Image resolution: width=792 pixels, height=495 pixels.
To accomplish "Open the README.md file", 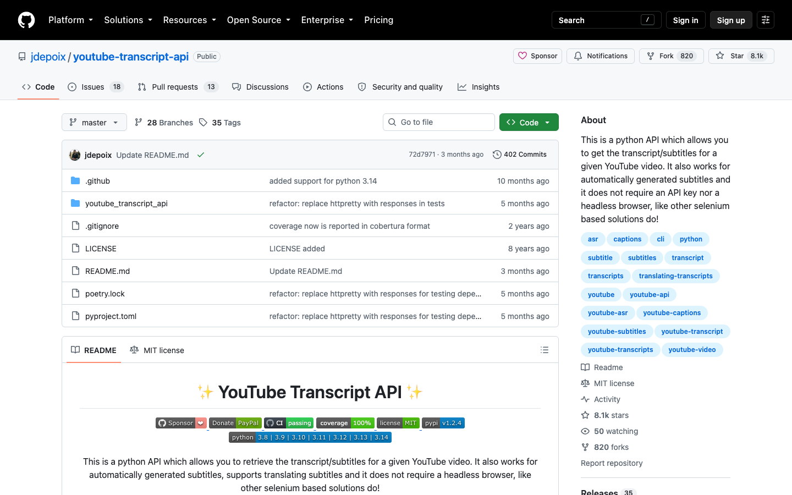I will 107,271.
